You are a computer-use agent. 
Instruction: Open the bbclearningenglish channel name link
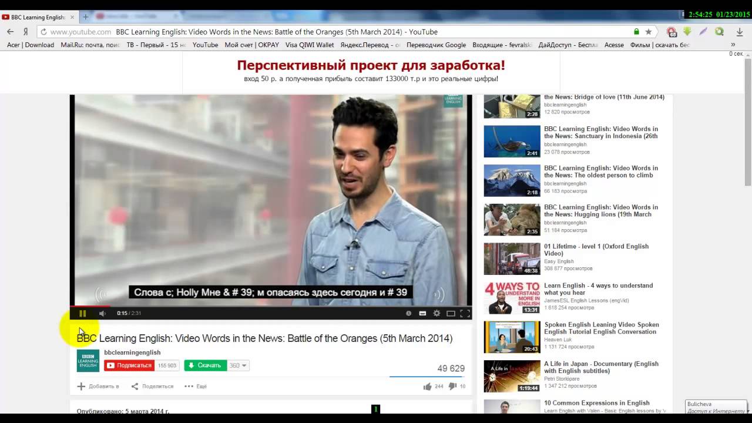click(132, 352)
